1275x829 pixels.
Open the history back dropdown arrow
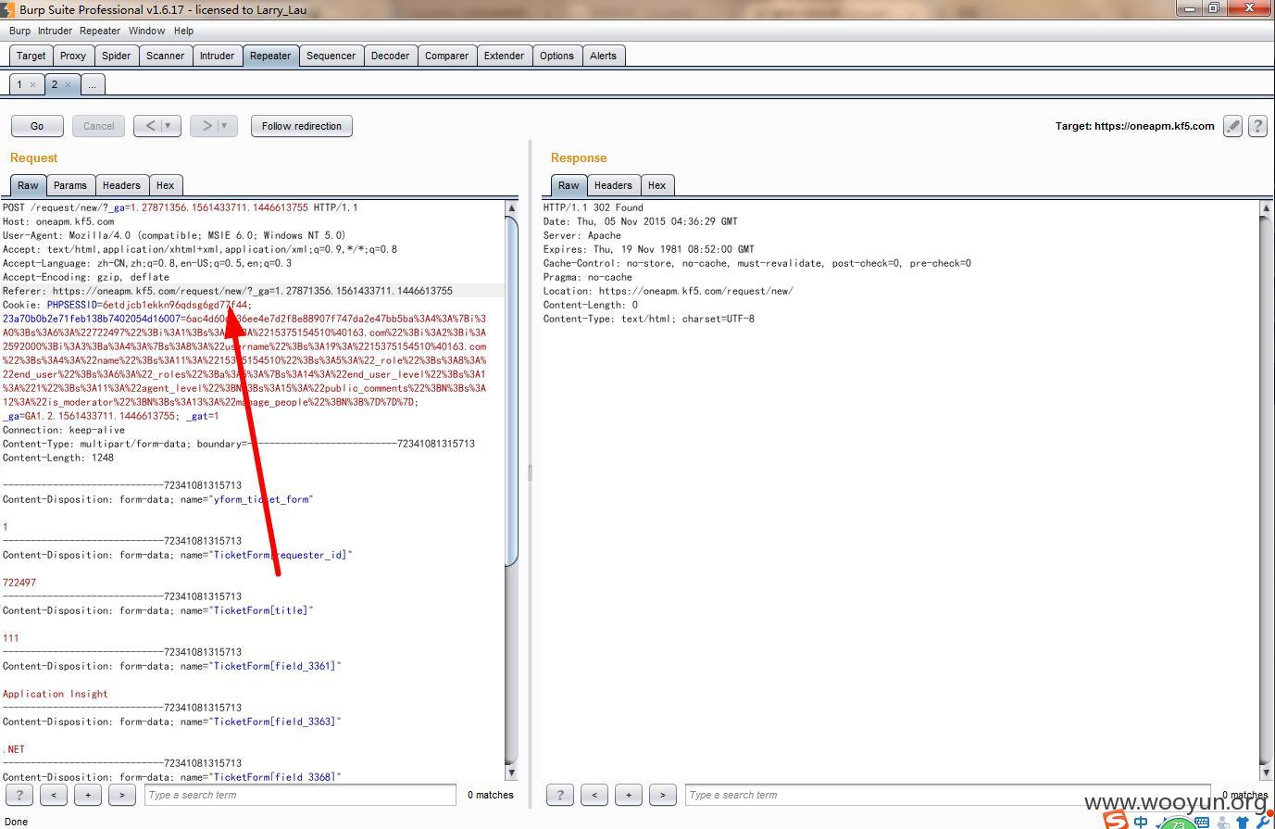click(168, 126)
